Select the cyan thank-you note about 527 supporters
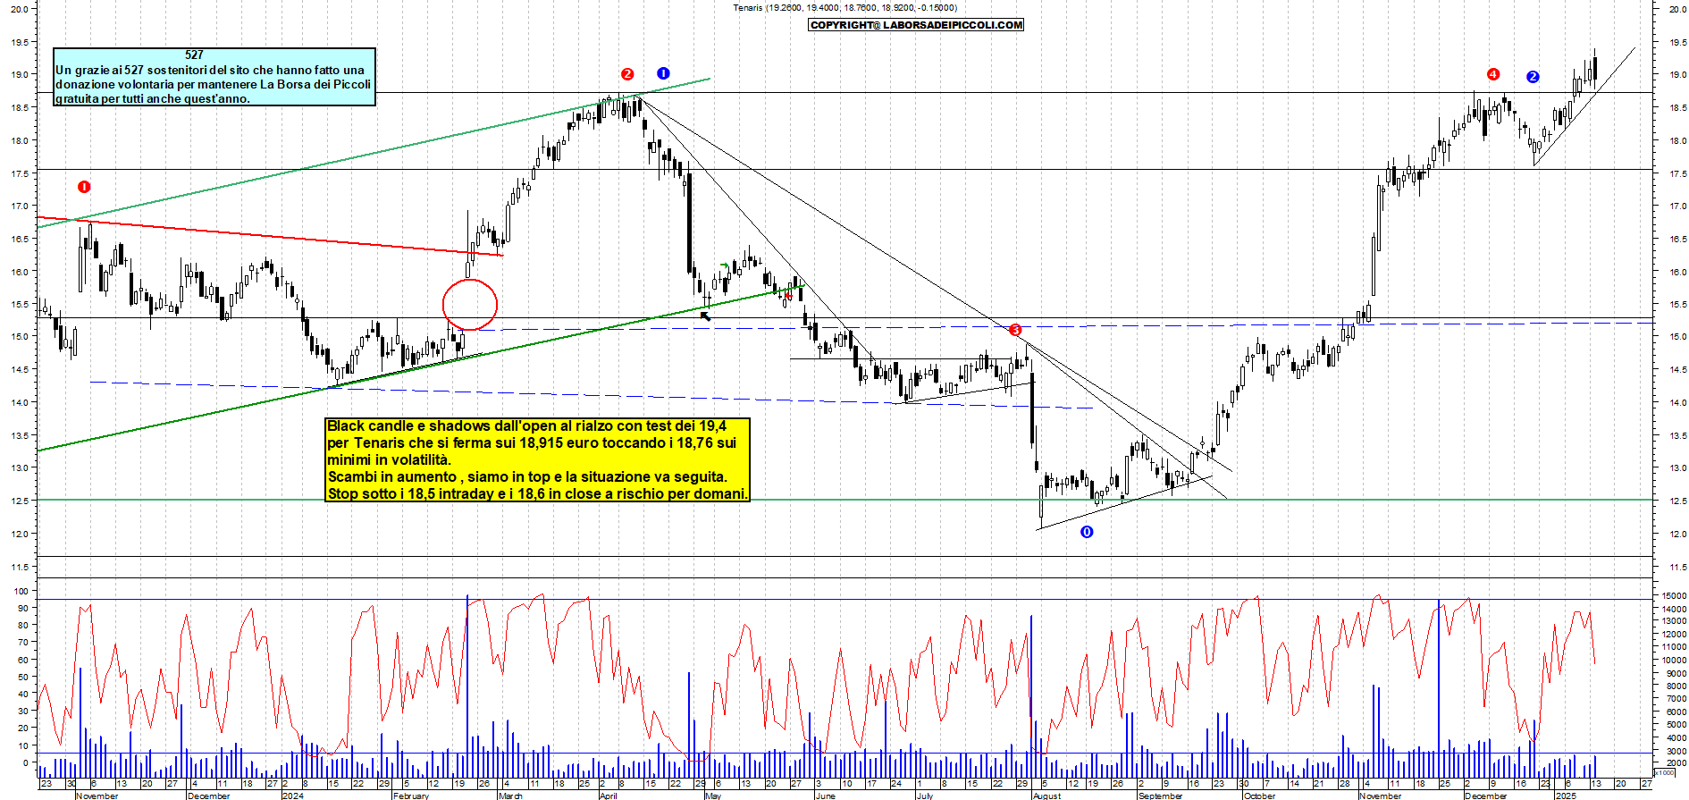Viewport: 1689px width, 800px height. pyautogui.click(x=214, y=77)
